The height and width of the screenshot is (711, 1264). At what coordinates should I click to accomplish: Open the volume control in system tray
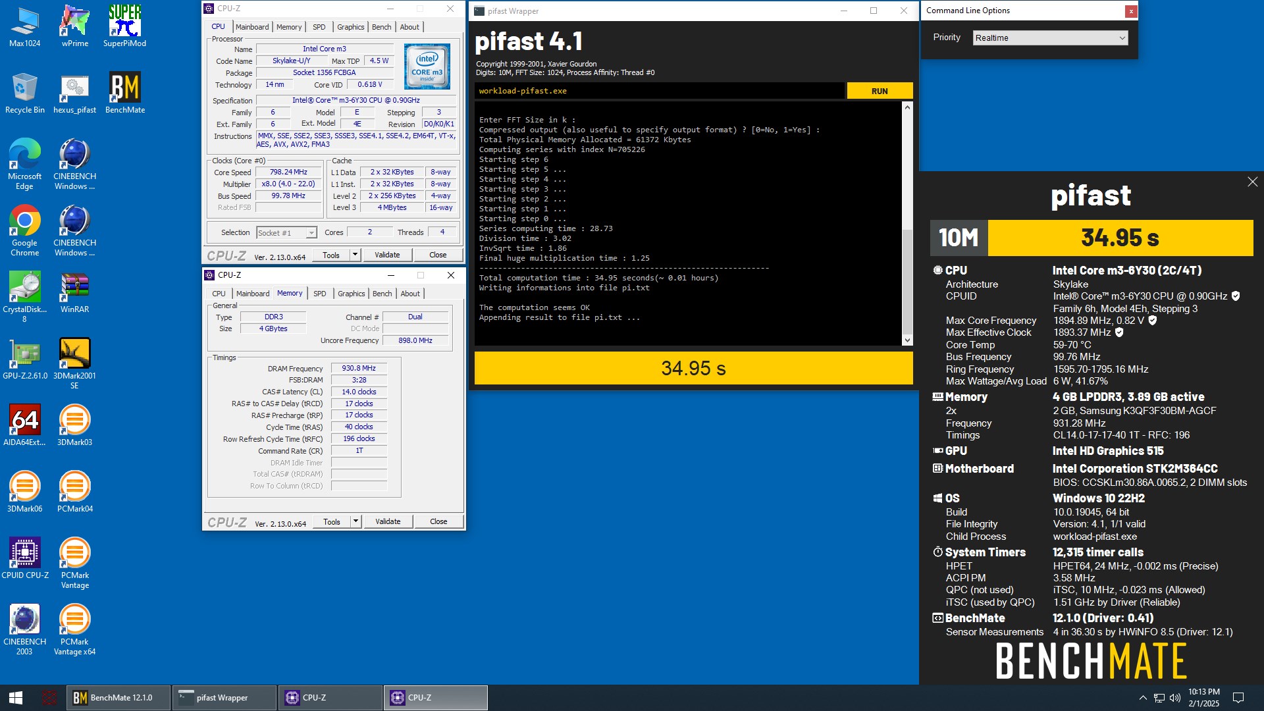click(x=1175, y=698)
